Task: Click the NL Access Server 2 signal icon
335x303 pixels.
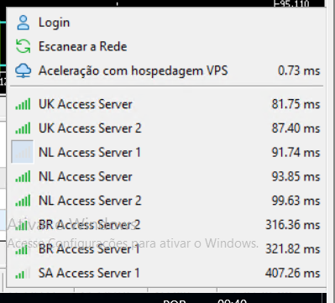Action: click(x=23, y=201)
